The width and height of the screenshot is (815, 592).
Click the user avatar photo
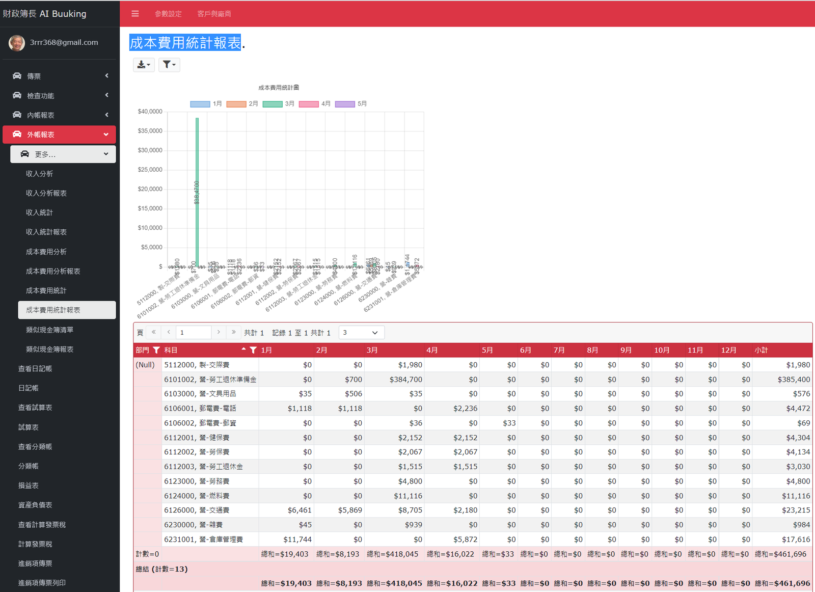click(17, 43)
